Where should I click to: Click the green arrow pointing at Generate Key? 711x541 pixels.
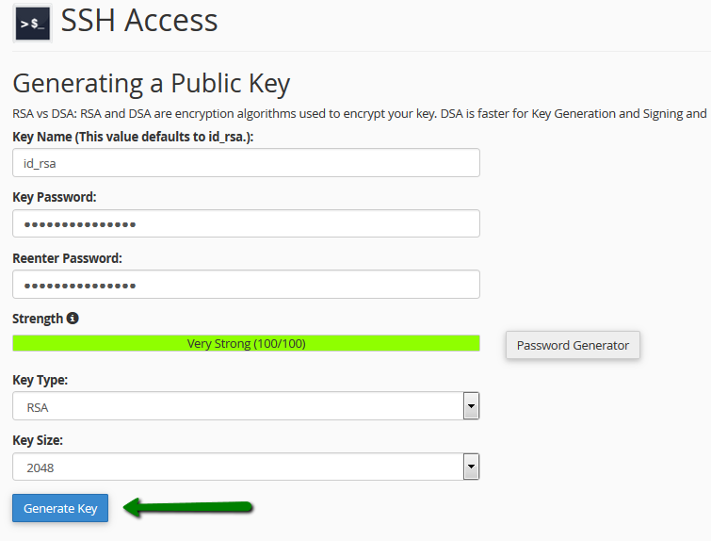click(x=187, y=507)
